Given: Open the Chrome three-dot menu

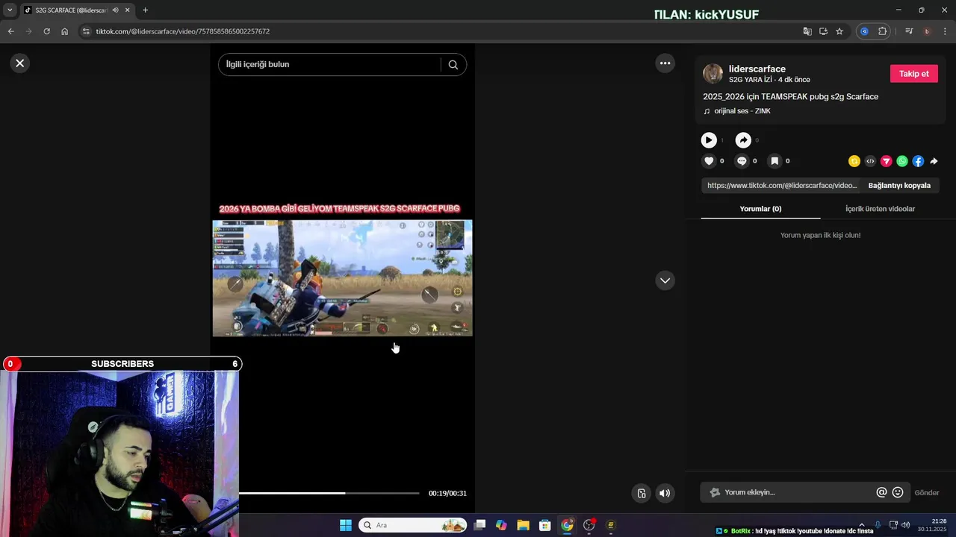Looking at the screenshot, I should pyautogui.click(x=946, y=31).
